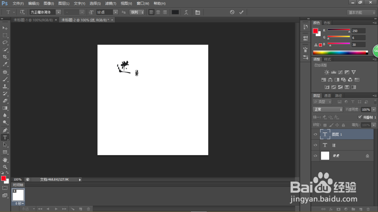Select the Lasso tool
The width and height of the screenshot is (378, 212).
[x=5, y=43]
